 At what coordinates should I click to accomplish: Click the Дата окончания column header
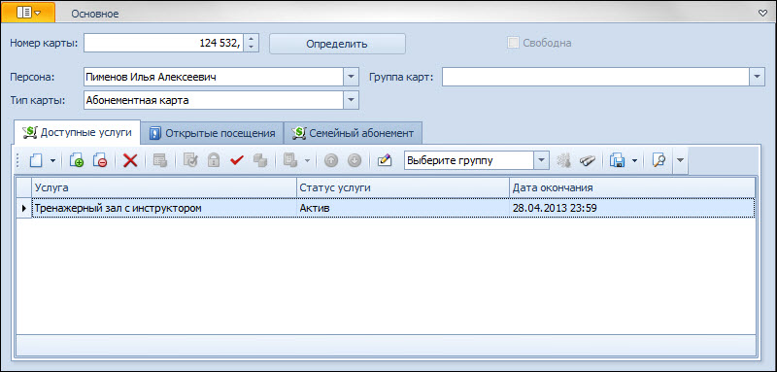point(632,187)
